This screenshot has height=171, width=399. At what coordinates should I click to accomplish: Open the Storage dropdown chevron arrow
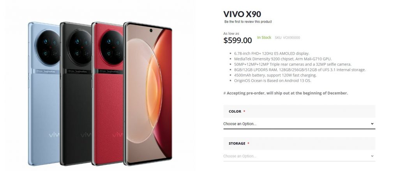coord(372,156)
